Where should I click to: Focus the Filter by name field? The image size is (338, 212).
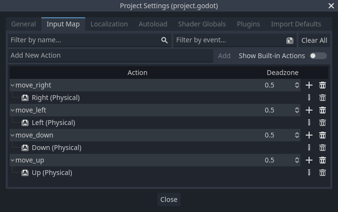pyautogui.click(x=90, y=40)
